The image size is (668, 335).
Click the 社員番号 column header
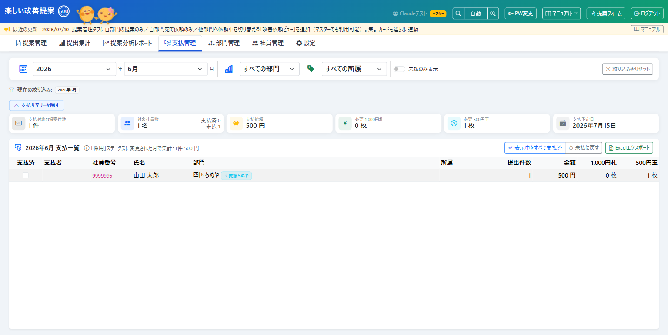[x=104, y=163]
